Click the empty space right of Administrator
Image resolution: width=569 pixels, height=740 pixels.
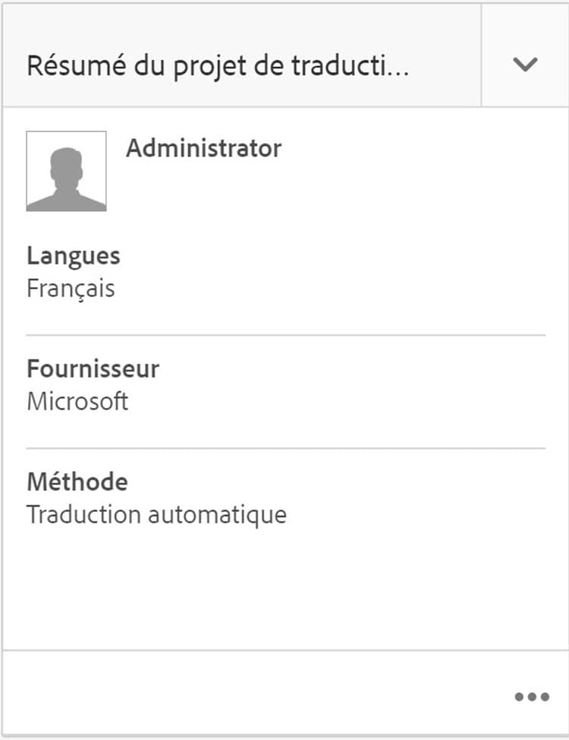[417, 149]
